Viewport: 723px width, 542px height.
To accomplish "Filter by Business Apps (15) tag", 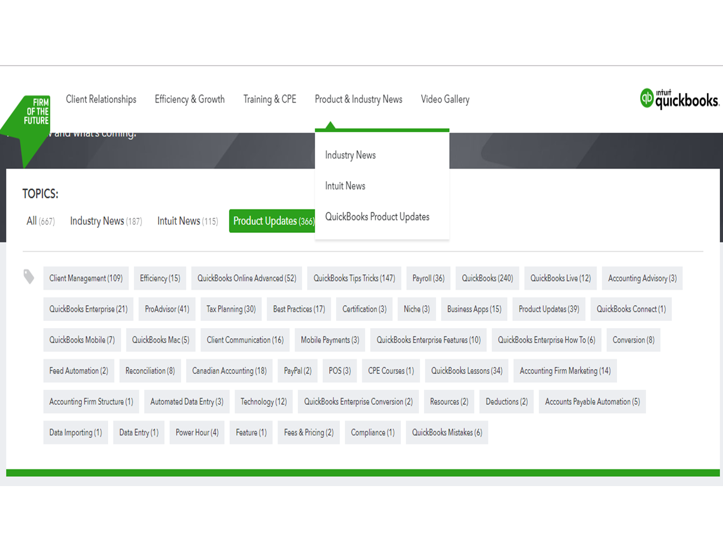I will 474,309.
